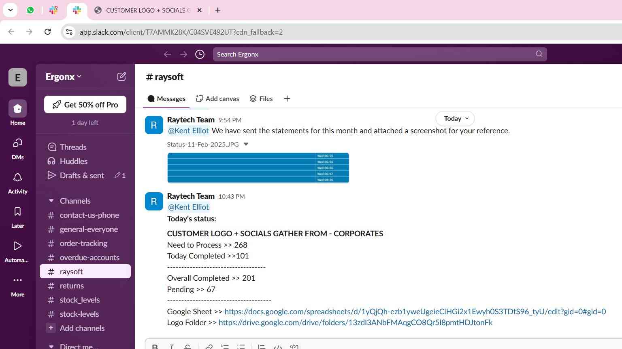Click the 10:43 PM message timestamp
Viewport: 622px width, 349px height.
point(232,196)
